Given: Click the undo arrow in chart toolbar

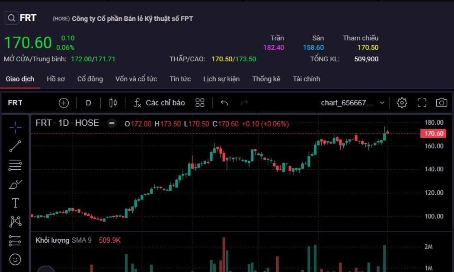Looking at the screenshot, I should [224, 103].
